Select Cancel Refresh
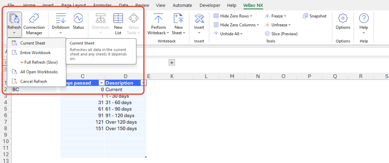This screenshot has height=163, width=389. 36,81
